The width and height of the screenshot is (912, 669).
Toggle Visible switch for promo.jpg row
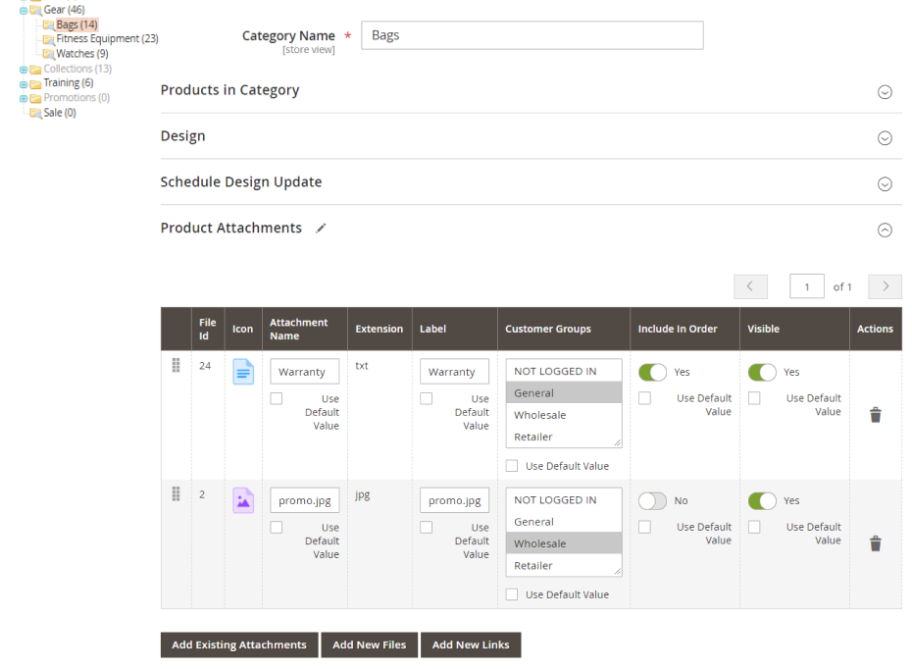tap(762, 500)
